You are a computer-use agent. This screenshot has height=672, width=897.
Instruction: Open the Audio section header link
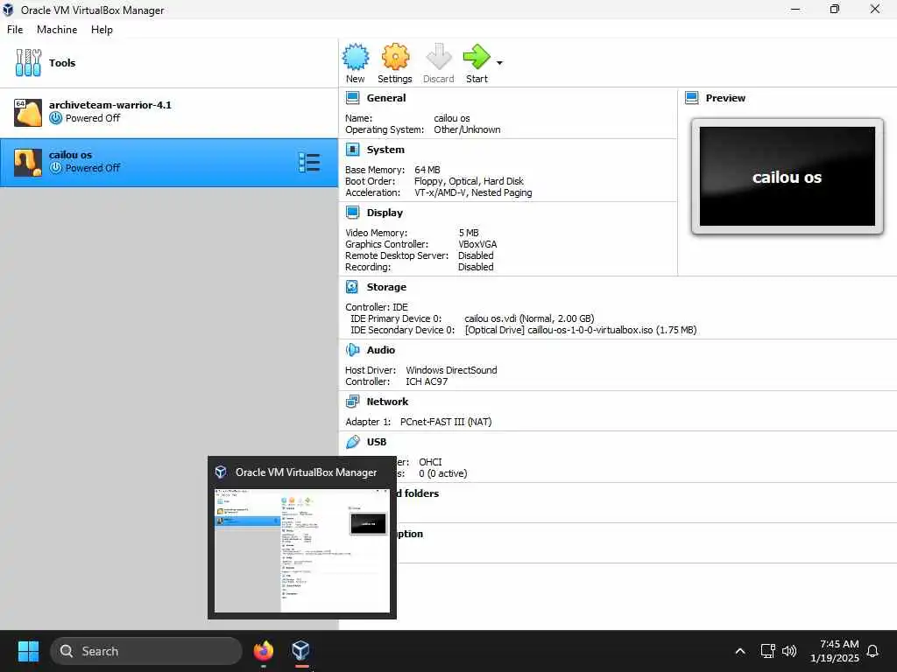click(x=380, y=350)
